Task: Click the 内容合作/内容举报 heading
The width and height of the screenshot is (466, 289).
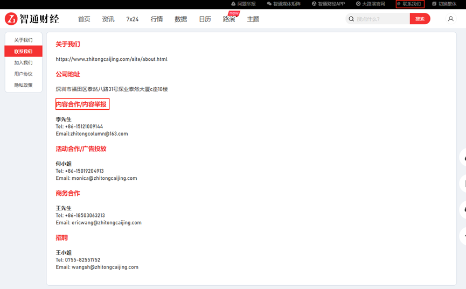Action: (x=82, y=104)
